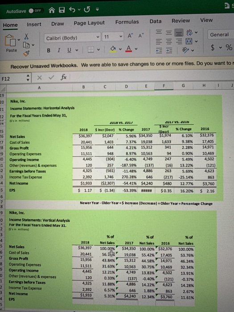The height and width of the screenshot is (312, 234).
Task: Expand the Underline style arrow
Action: tap(77, 50)
